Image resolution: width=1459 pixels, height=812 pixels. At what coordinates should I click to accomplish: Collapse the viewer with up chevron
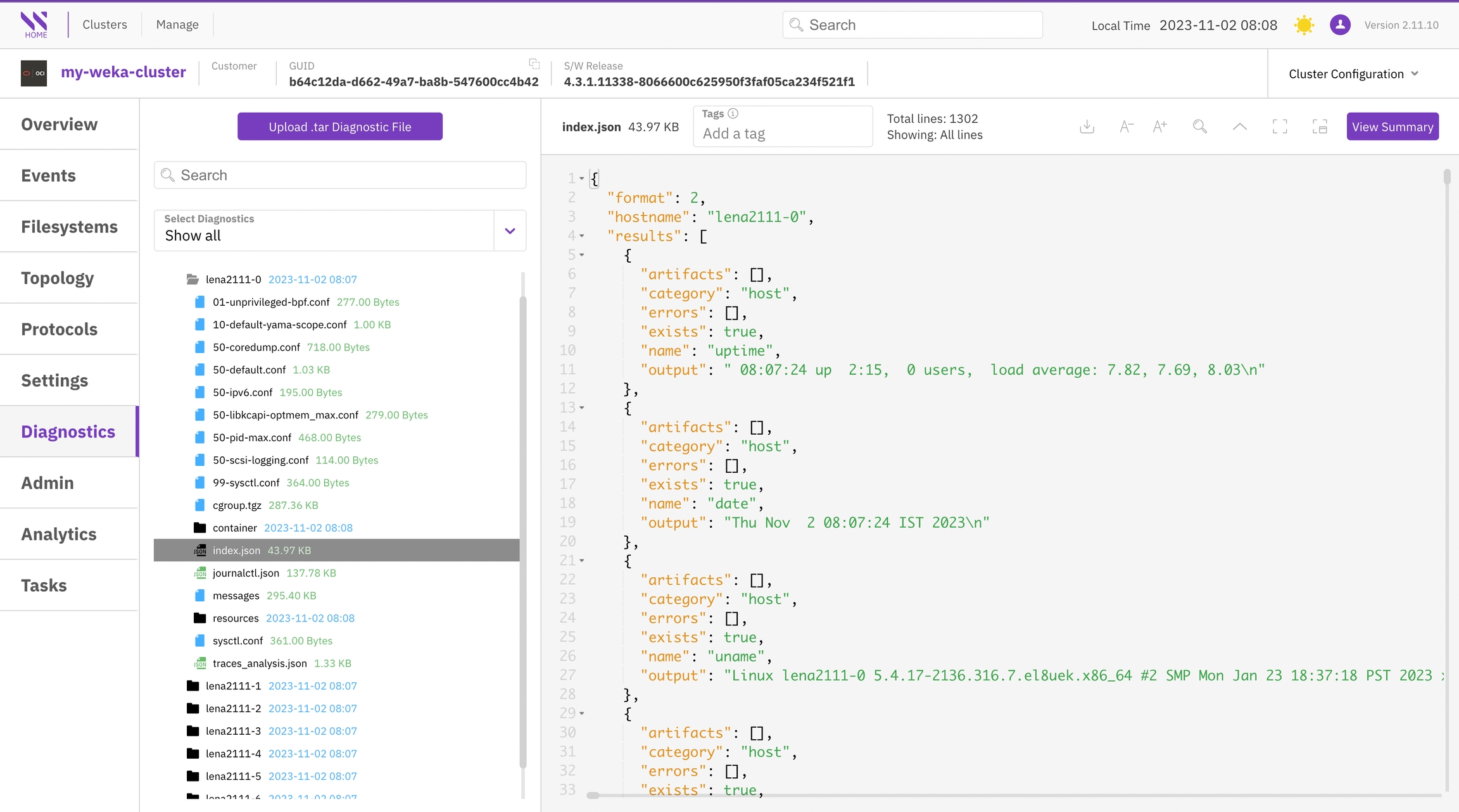[1239, 127]
